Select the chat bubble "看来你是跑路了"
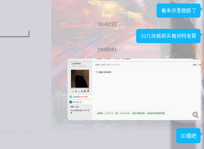 [x=179, y=10]
